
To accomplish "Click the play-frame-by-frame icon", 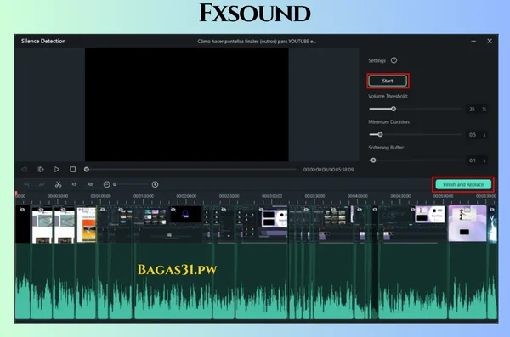I will point(40,169).
